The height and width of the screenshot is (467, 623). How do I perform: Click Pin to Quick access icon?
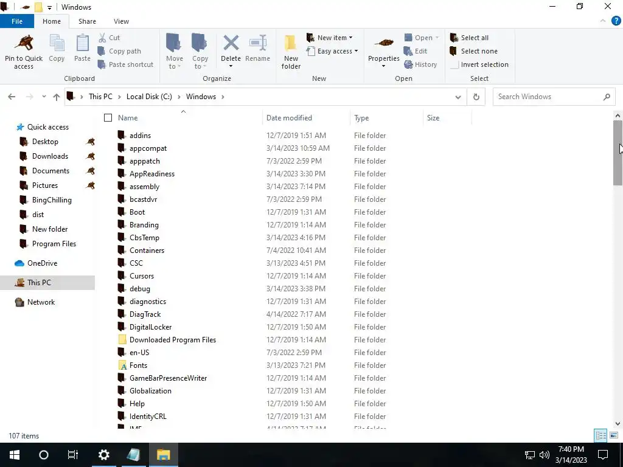coord(24,43)
